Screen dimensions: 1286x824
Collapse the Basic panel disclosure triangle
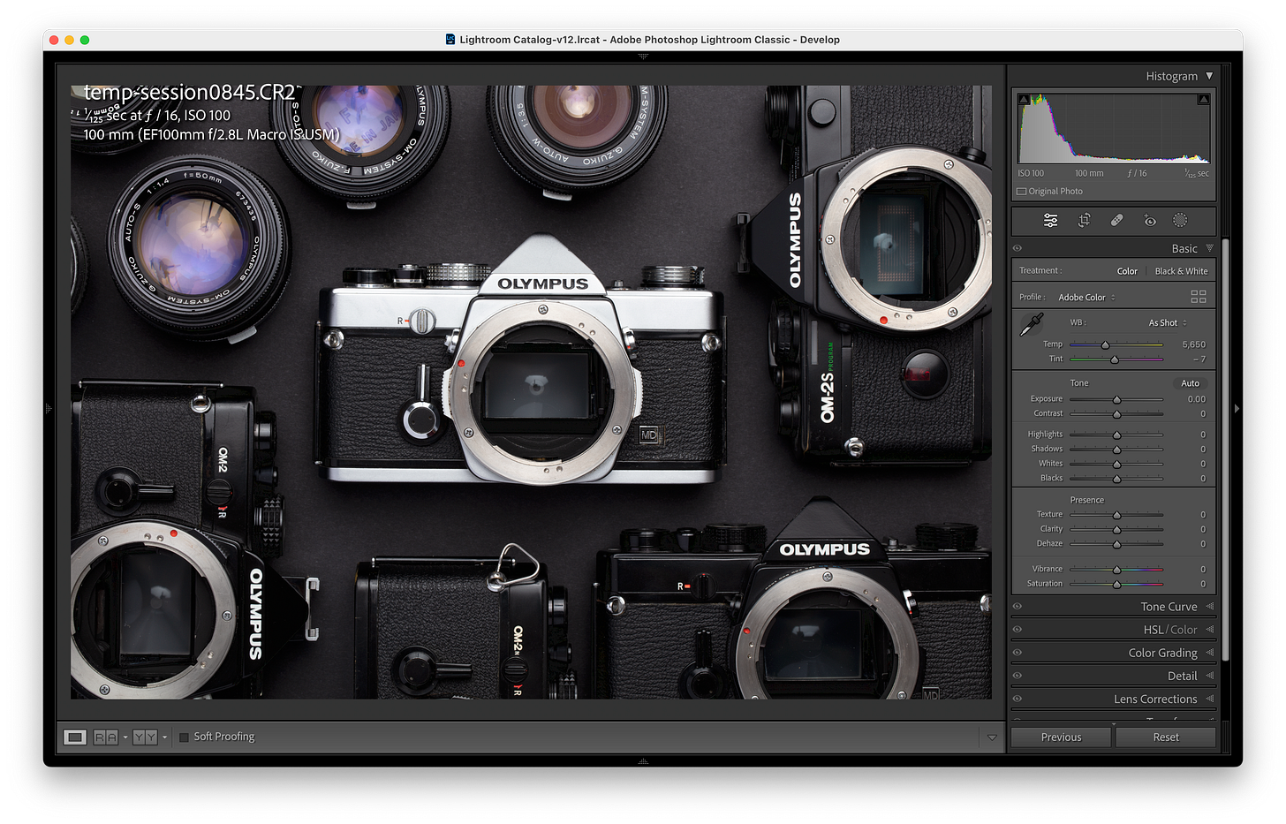(1209, 248)
